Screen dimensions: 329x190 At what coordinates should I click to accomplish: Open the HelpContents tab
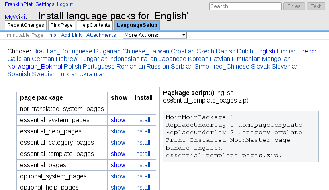(95, 25)
